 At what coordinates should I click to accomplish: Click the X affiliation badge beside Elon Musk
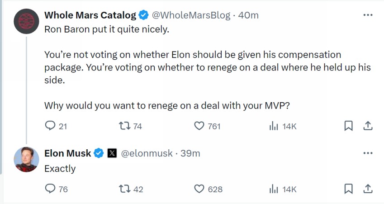point(112,153)
